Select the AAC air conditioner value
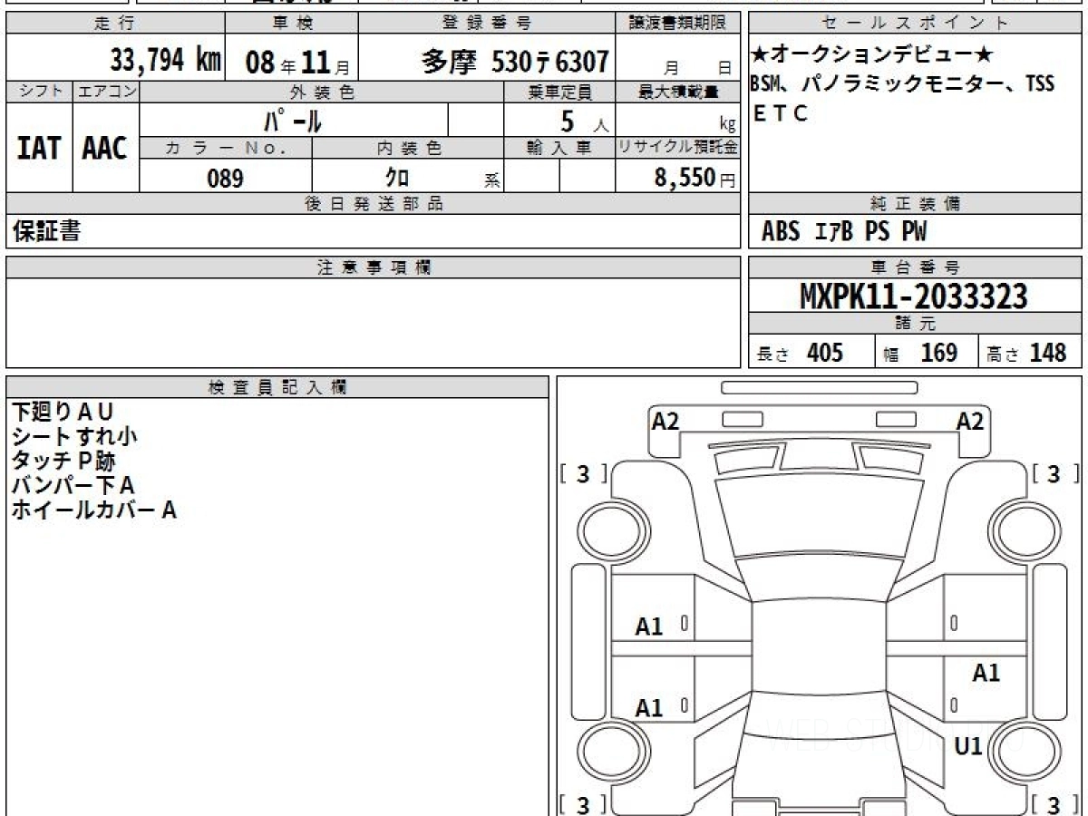 [105, 148]
